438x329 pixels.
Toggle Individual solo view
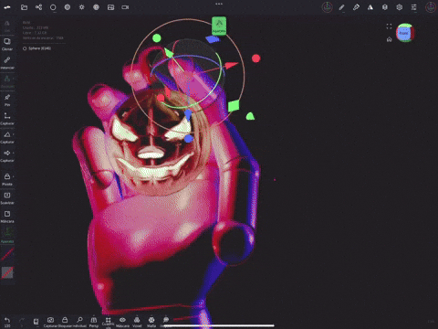coord(79,322)
